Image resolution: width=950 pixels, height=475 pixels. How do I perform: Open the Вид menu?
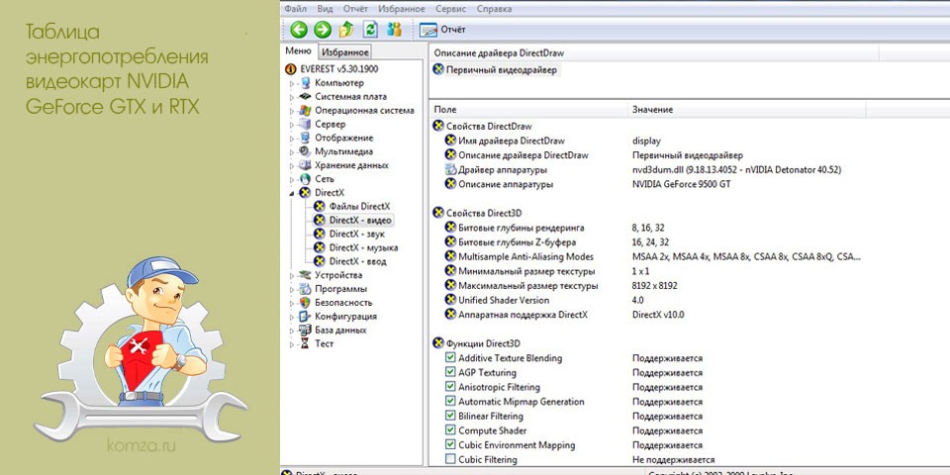326,9
